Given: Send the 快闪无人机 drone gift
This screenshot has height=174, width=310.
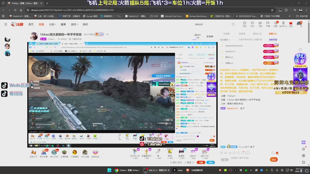Looking at the screenshot, I should 135,154.
